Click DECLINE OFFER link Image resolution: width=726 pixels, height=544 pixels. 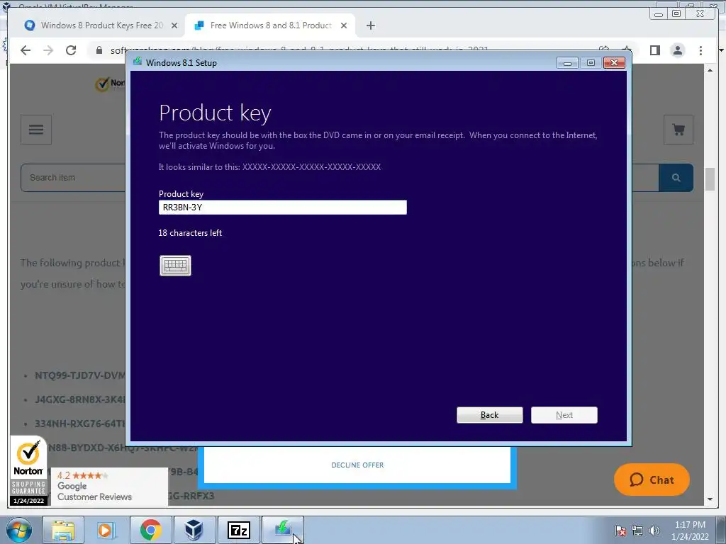(357, 465)
